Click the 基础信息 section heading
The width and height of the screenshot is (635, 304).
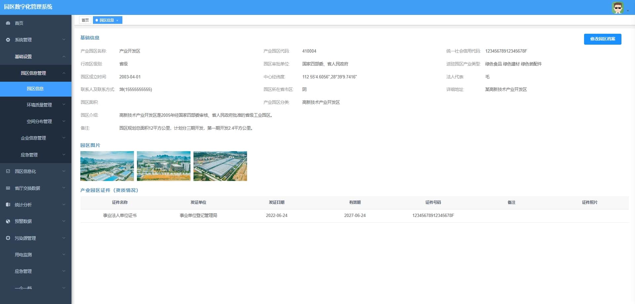tap(90, 38)
